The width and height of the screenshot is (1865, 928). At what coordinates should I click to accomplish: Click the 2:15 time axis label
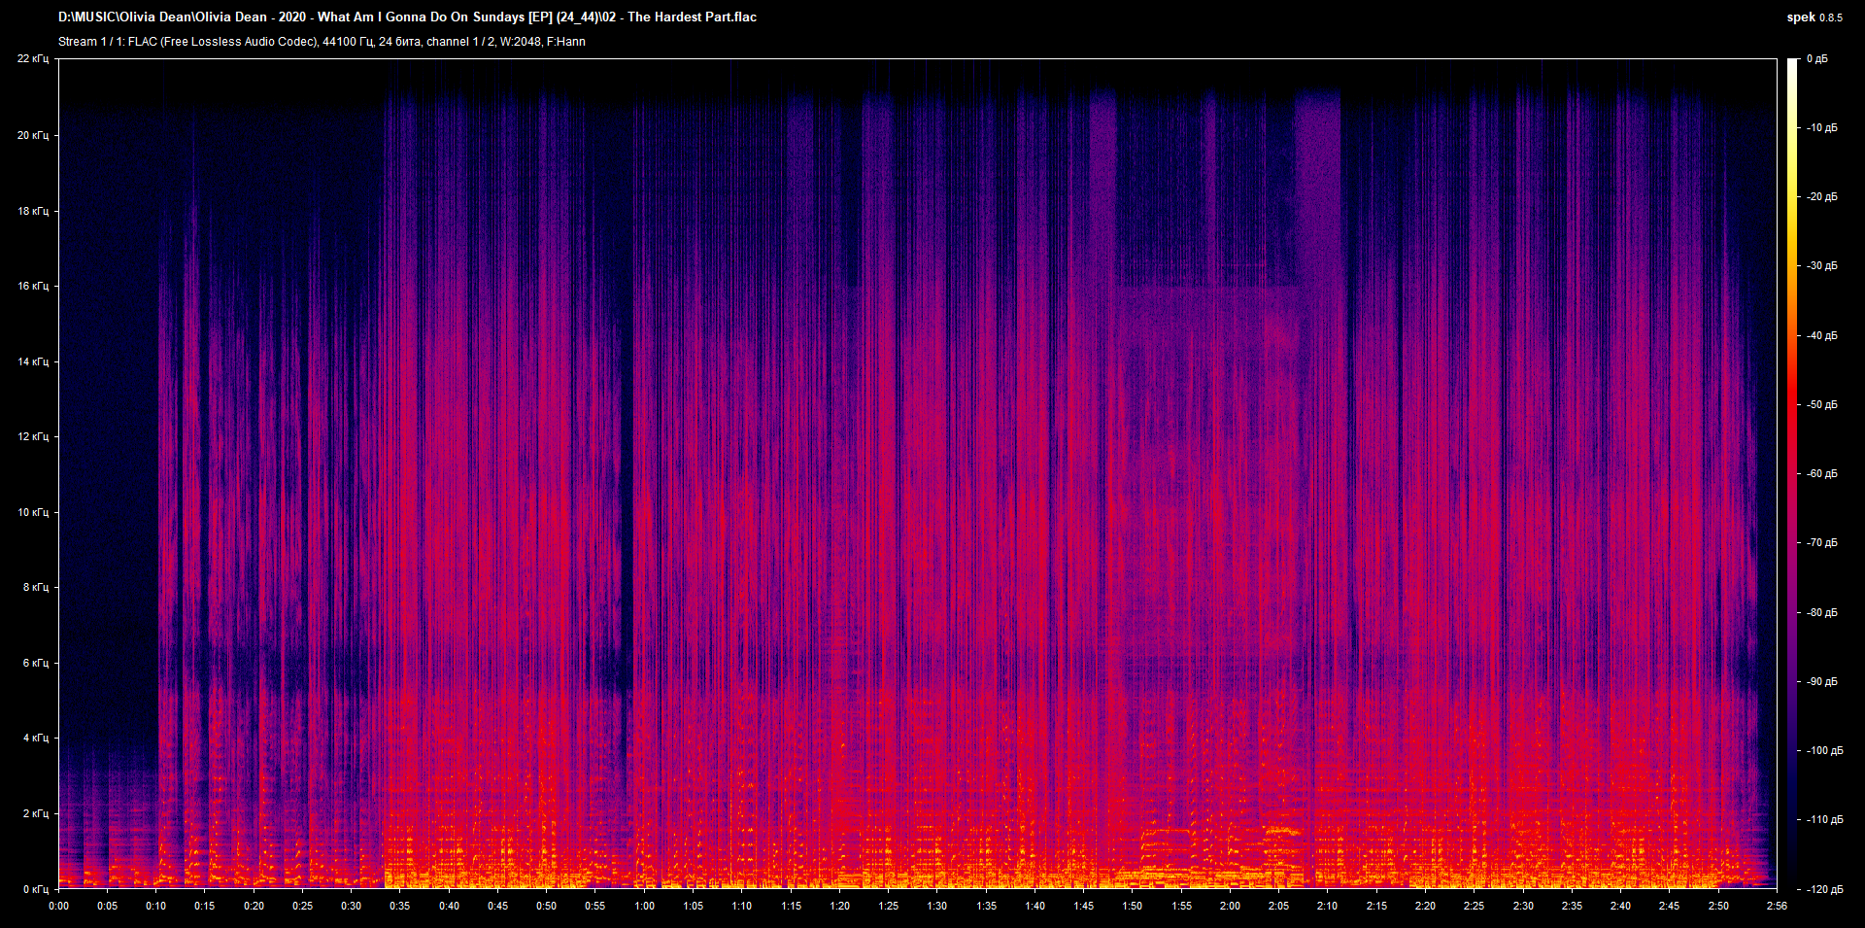(1377, 906)
